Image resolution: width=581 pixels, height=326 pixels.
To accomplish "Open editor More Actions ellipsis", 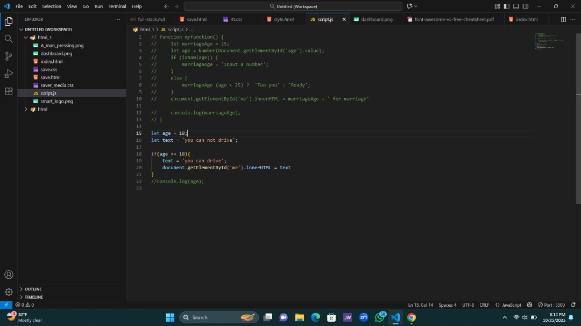I will (573, 19).
